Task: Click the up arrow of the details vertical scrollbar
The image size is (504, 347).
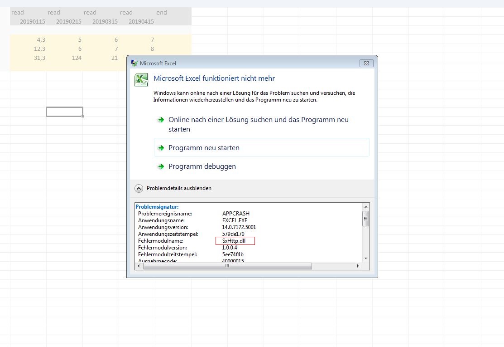Action: [x=366, y=207]
